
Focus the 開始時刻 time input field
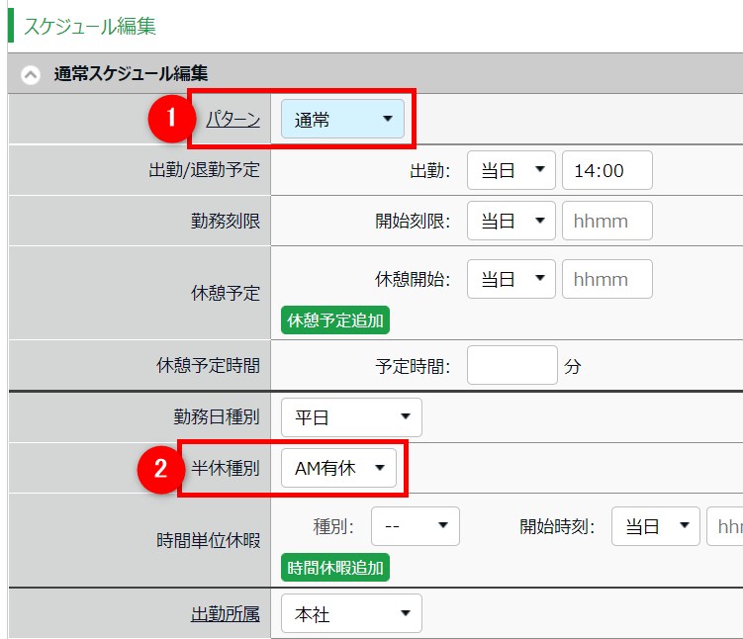click(x=725, y=526)
